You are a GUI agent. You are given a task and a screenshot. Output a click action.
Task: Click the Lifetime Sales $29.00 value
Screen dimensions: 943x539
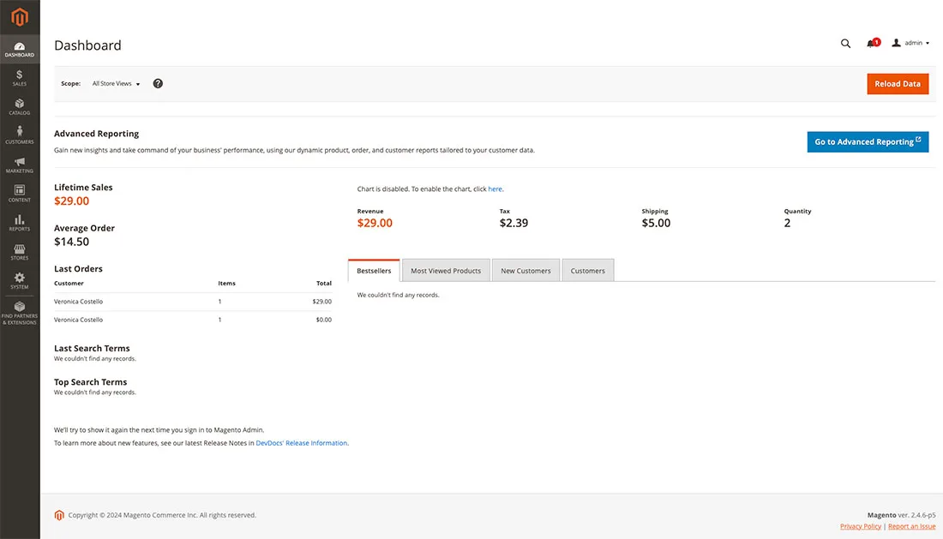tap(71, 201)
